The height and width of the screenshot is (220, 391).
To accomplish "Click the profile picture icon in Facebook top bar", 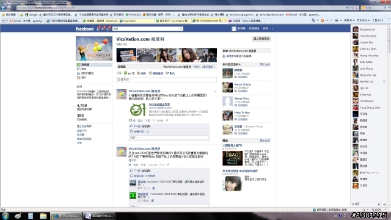I will (x=234, y=29).
